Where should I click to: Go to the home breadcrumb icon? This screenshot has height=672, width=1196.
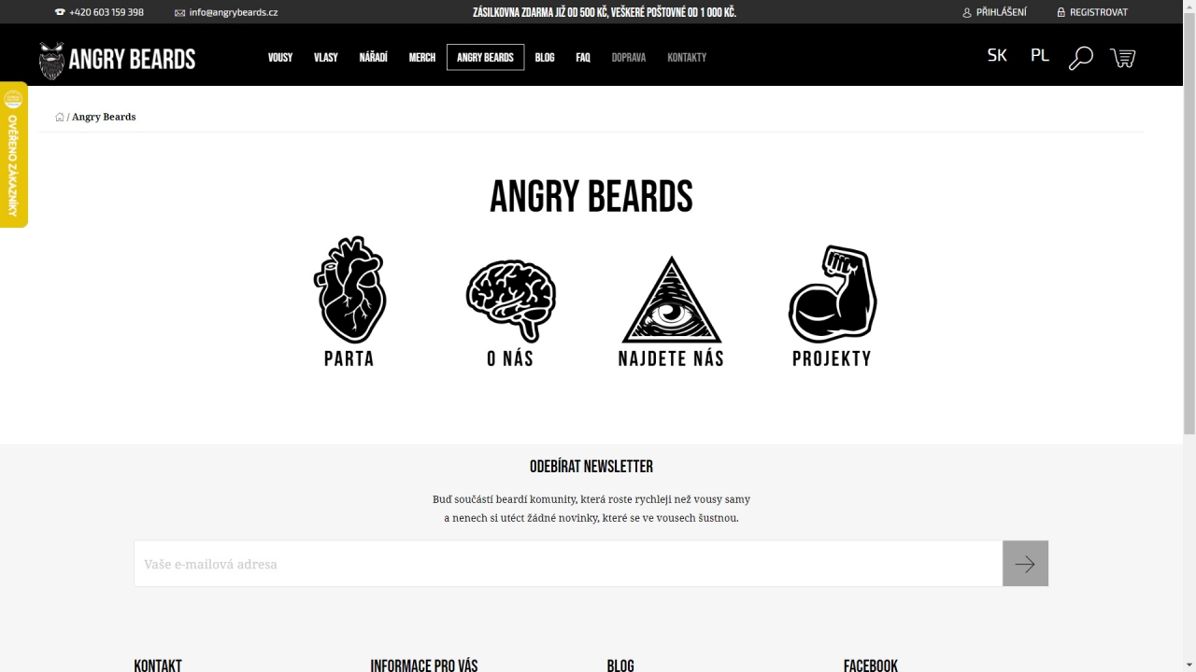pos(60,117)
